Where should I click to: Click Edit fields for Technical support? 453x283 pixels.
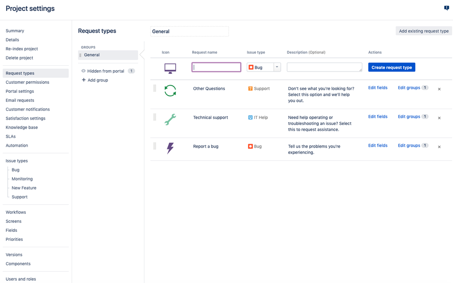378,116
